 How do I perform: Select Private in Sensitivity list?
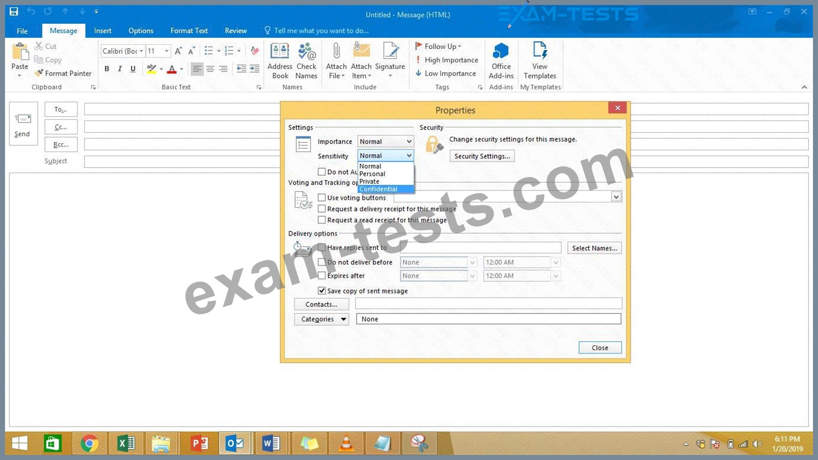(385, 181)
